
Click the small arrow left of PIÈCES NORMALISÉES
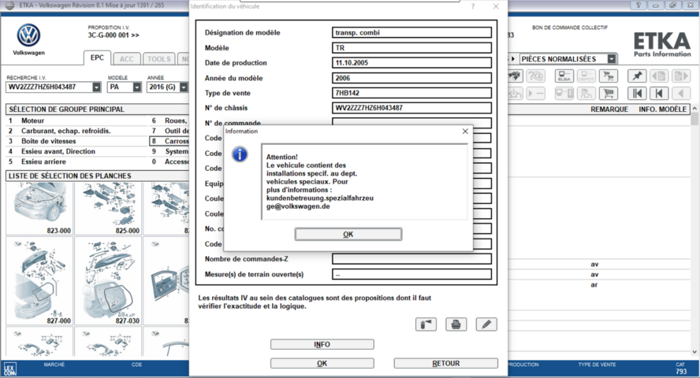pyautogui.click(x=513, y=59)
